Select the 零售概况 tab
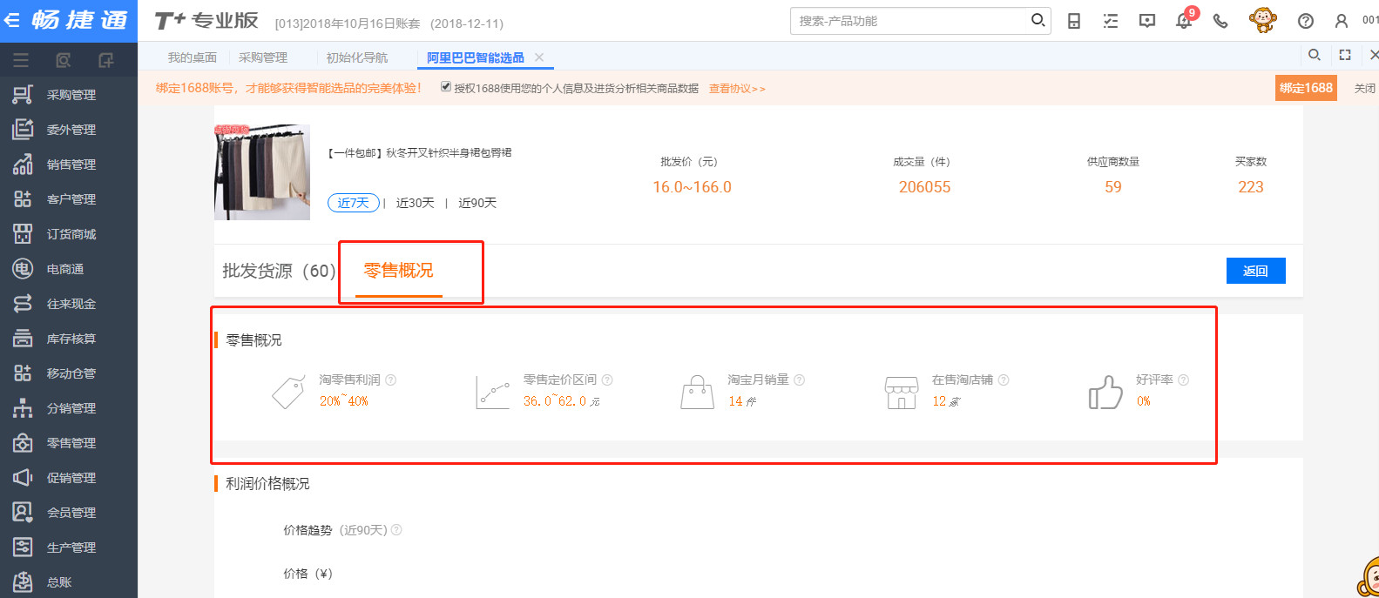The image size is (1379, 598). (398, 271)
